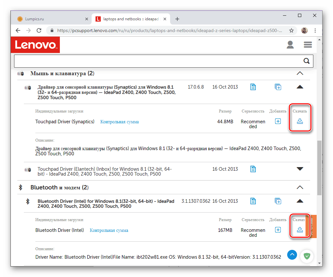This screenshot has width=333, height=277.
Task: Download the Bluetooth Driver (Intel)
Action: click(300, 230)
